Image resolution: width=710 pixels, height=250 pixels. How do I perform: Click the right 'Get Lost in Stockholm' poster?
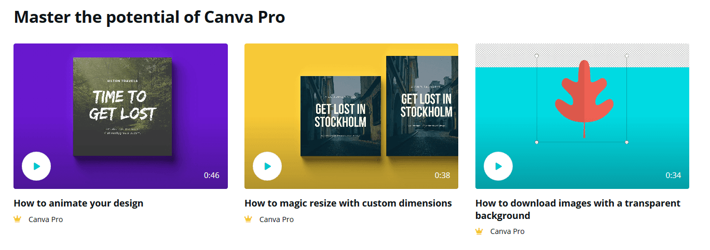click(422, 106)
